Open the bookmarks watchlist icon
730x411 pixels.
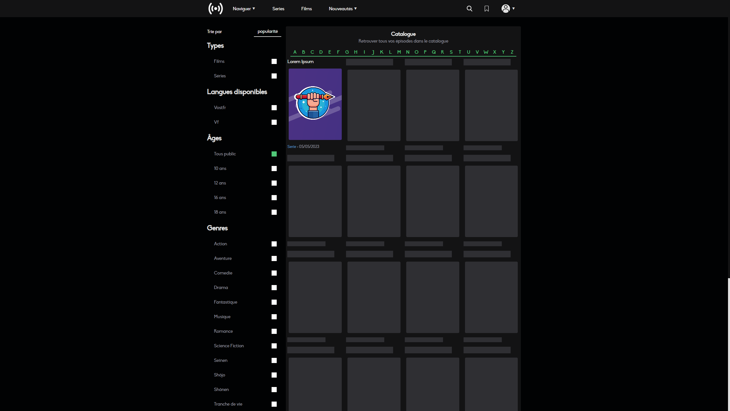click(x=486, y=9)
